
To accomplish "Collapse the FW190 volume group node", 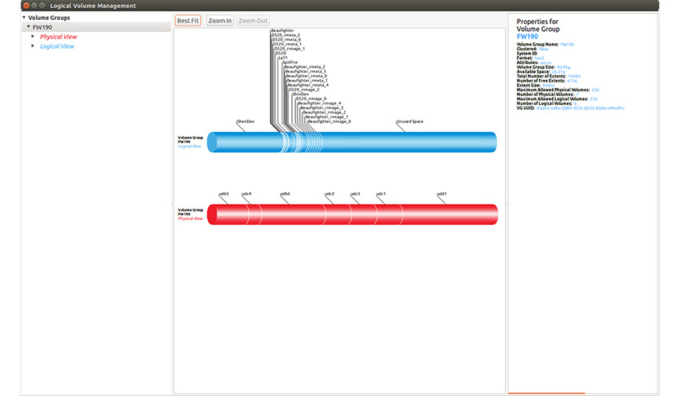I will pyautogui.click(x=29, y=27).
